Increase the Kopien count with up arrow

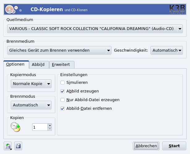50,125
